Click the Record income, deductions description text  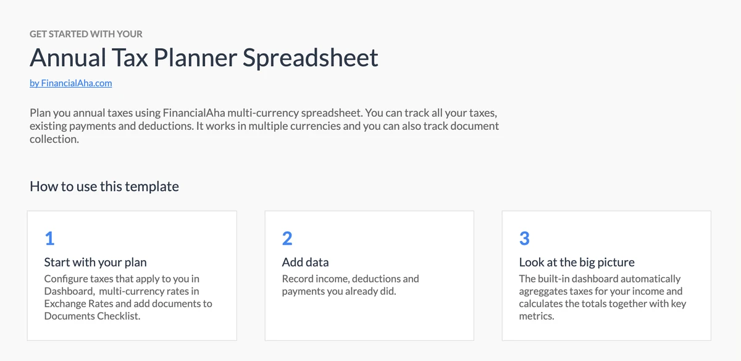pyautogui.click(x=350, y=285)
